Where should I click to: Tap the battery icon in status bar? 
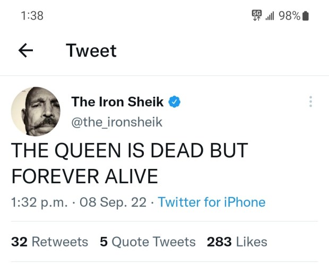coord(305,16)
